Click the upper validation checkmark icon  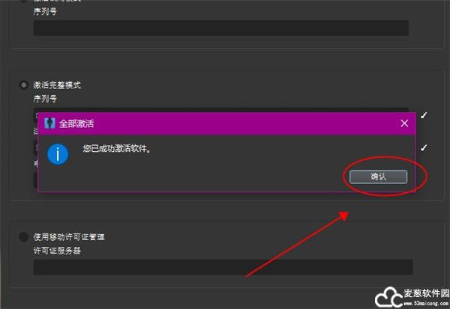tap(424, 115)
